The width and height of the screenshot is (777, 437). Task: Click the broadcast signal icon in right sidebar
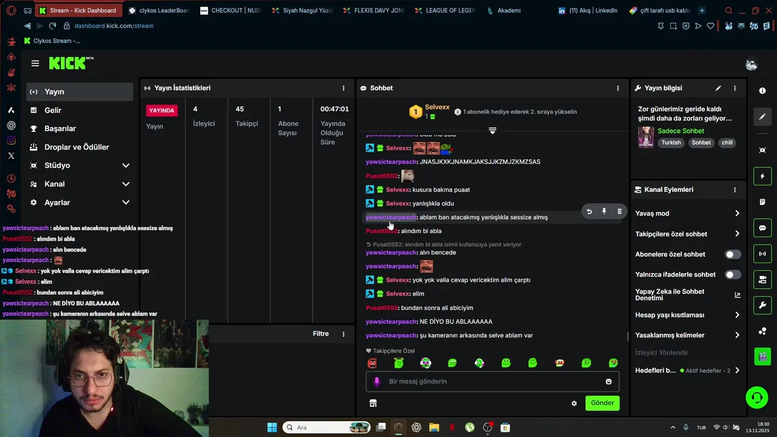point(762,254)
